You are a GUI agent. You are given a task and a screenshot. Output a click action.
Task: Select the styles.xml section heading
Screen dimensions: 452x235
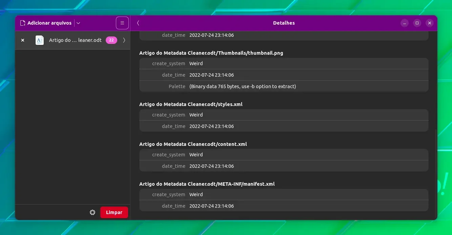coord(191,104)
